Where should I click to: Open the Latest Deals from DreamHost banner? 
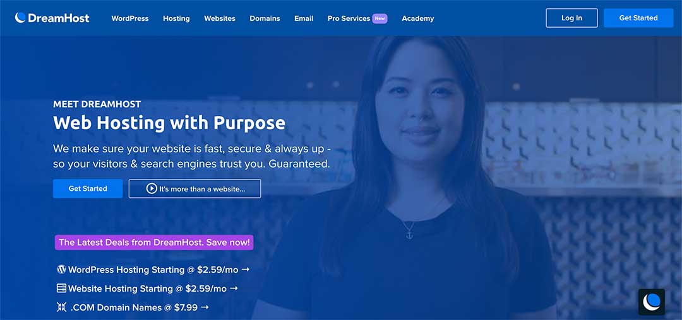click(x=154, y=243)
